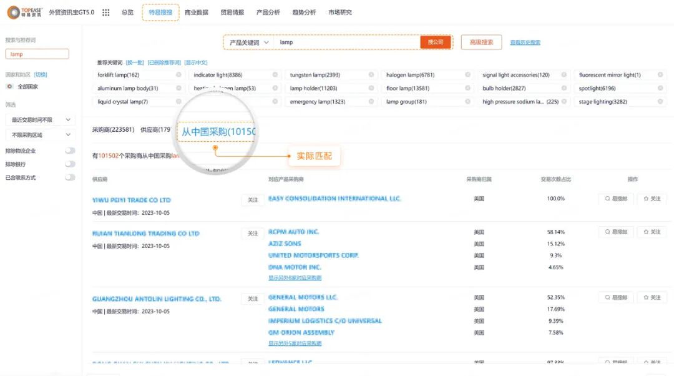Toggle the 排除物流企业 switch
This screenshot has width=674, height=376.
tap(70, 151)
